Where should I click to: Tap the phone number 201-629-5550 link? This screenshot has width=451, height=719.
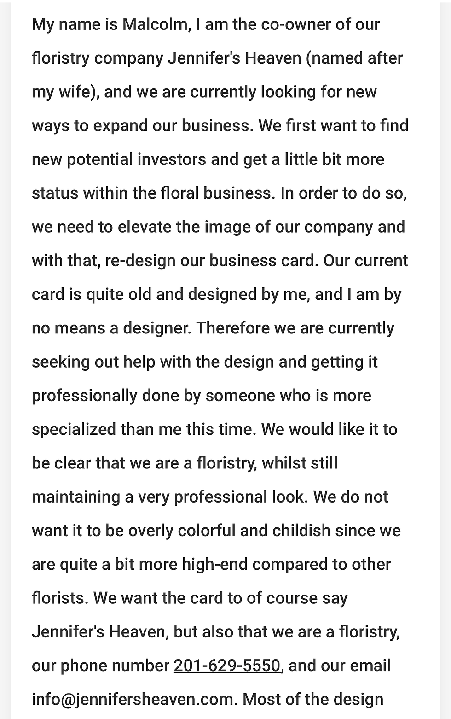pos(227,666)
